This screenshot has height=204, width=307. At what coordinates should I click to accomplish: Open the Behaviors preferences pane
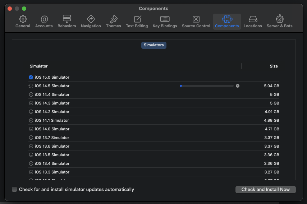pos(67,22)
